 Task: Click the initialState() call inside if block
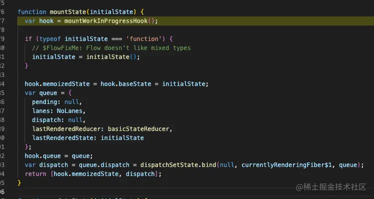(x=111, y=57)
